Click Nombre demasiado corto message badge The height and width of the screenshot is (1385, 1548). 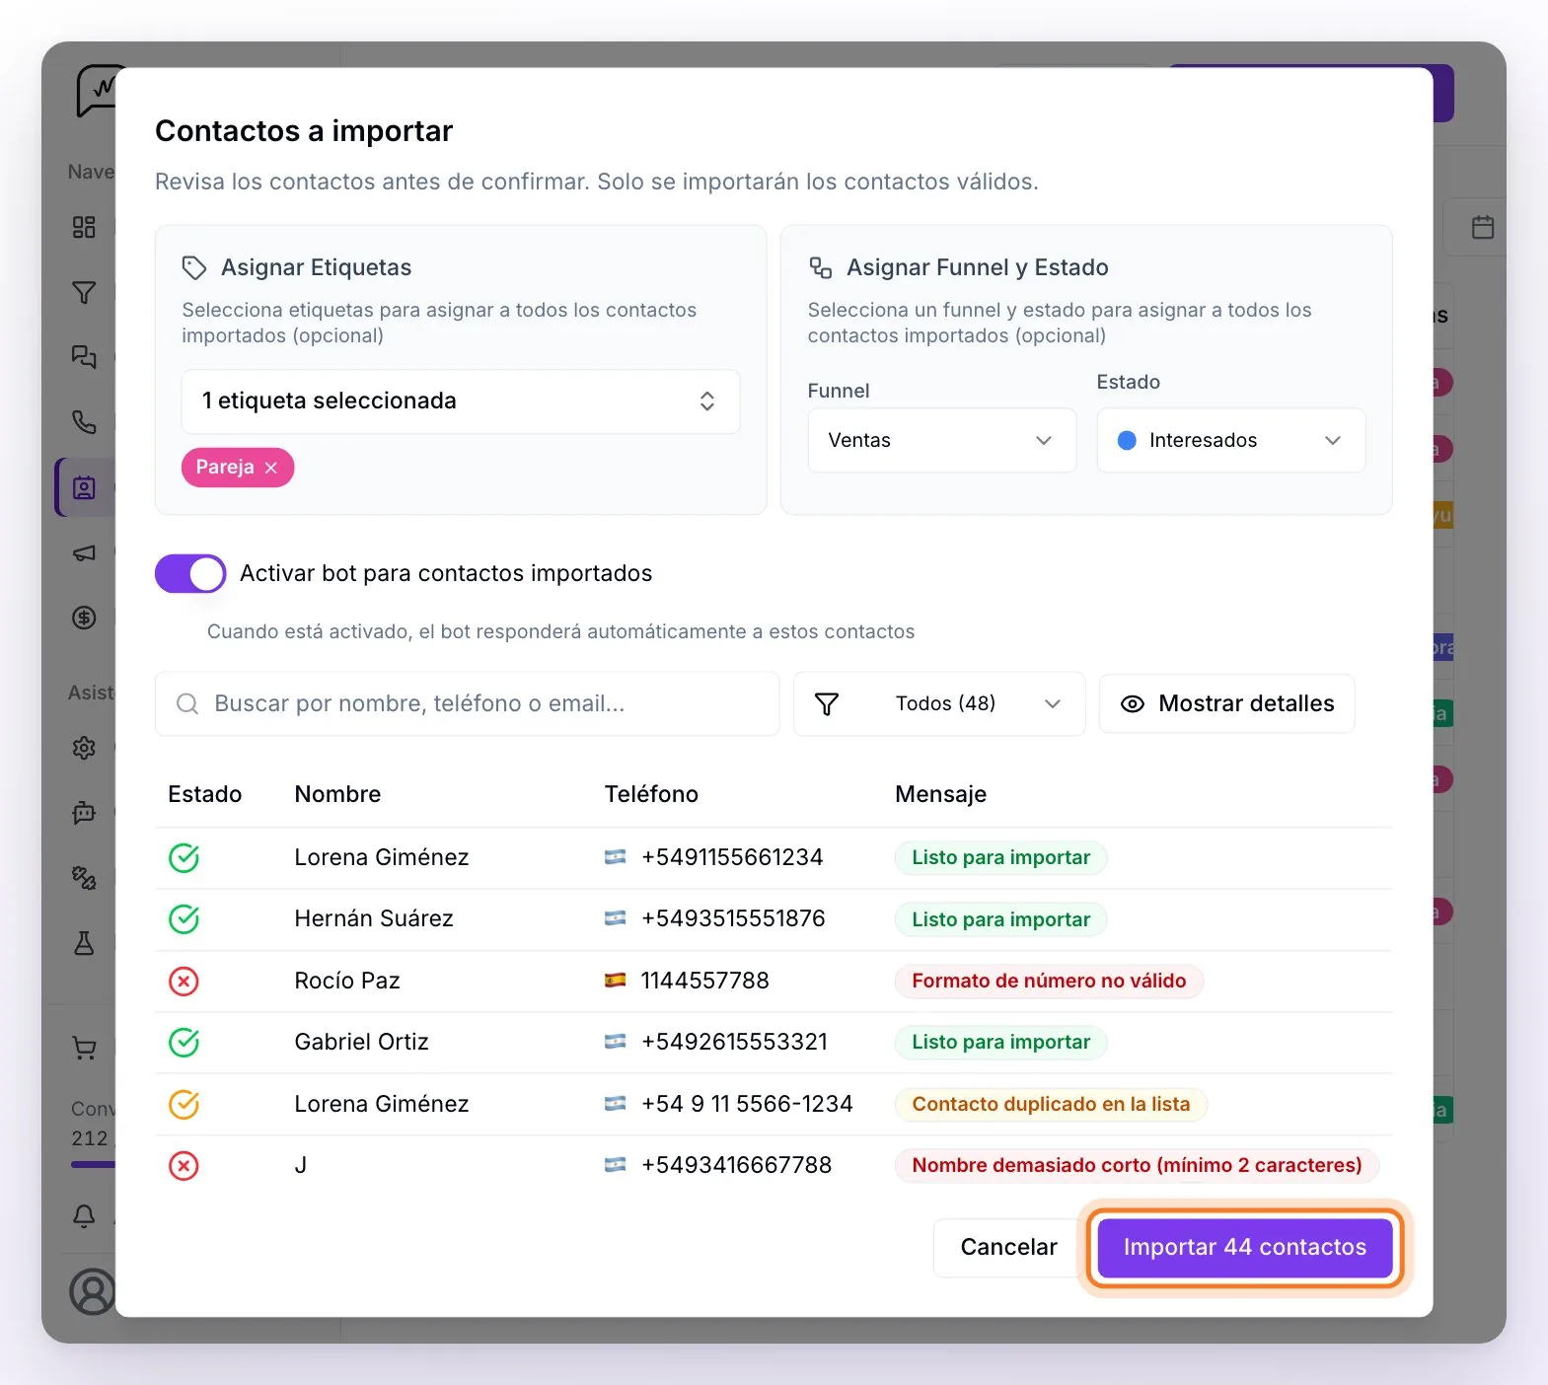(1137, 1165)
